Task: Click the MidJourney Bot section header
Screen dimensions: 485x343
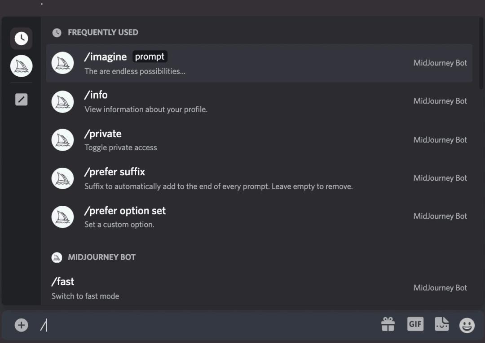Action: [x=101, y=257]
